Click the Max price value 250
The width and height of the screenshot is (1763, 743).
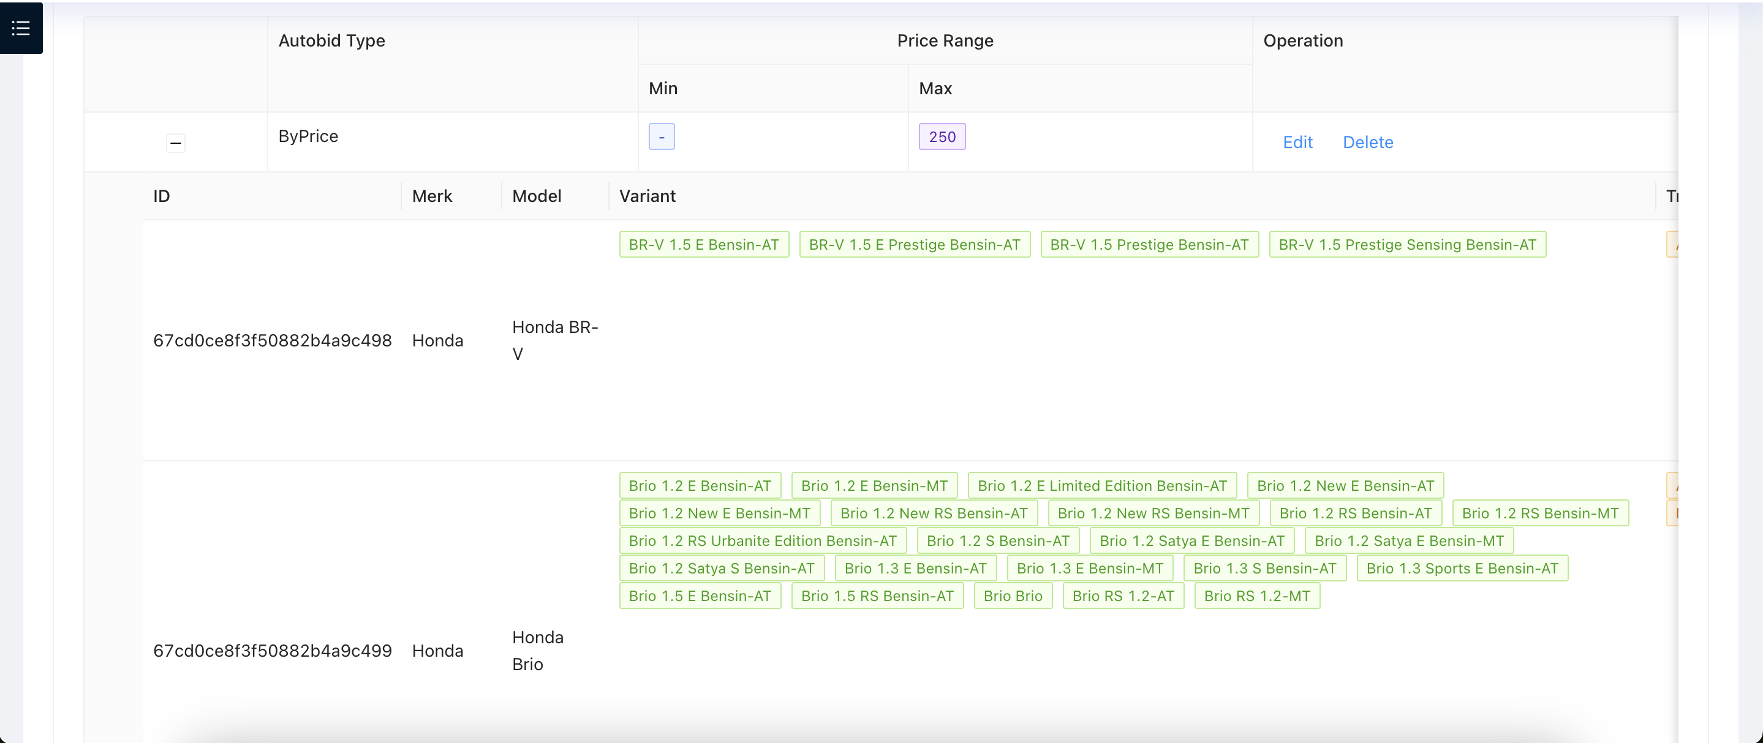click(x=942, y=136)
